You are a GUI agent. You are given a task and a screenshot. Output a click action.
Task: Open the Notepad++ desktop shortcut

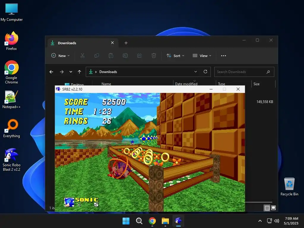click(12, 99)
